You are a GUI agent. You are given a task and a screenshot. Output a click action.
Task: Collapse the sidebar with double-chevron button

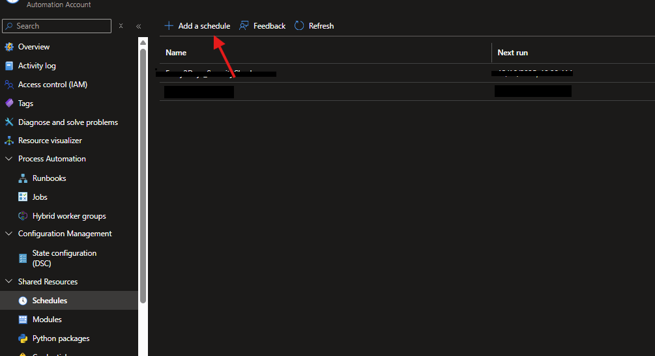138,26
